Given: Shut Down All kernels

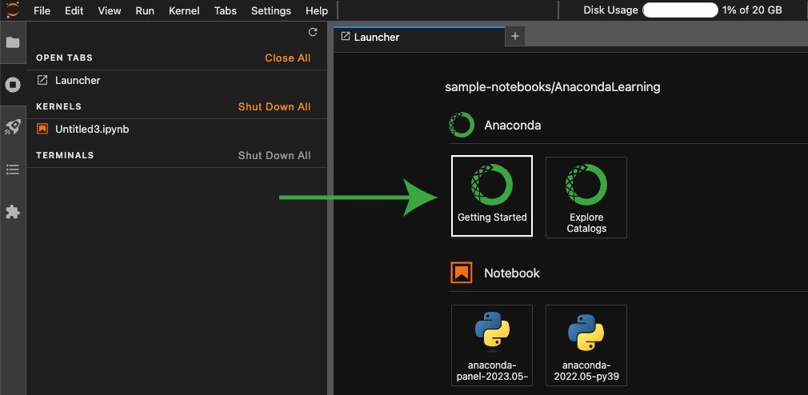Looking at the screenshot, I should click(x=274, y=106).
